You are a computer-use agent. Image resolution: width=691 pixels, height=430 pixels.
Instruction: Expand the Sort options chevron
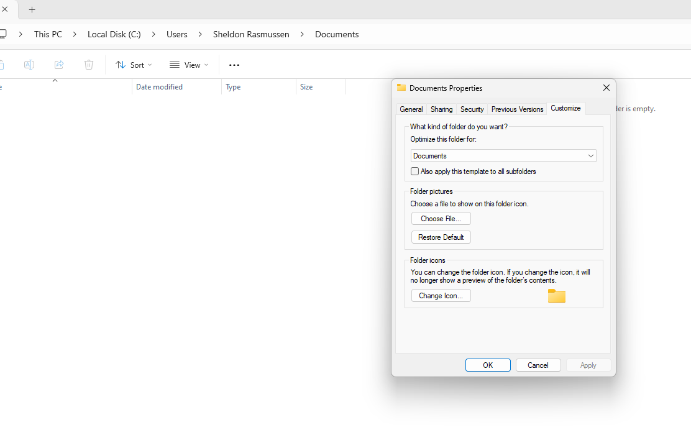[x=149, y=65]
